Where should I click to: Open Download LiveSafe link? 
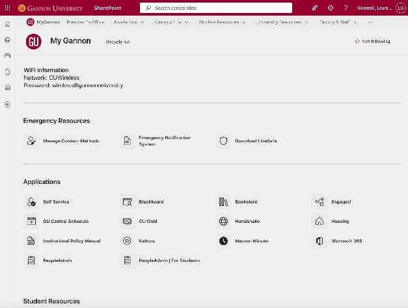click(256, 141)
